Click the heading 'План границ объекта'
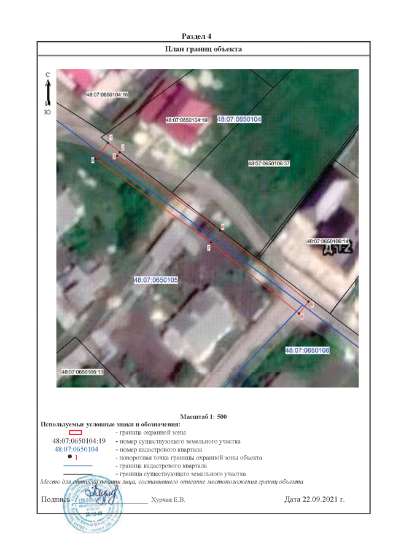This screenshot has width=393, height=556. coord(203,49)
